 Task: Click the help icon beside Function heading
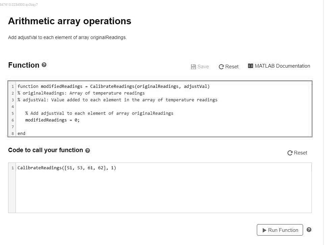tap(44, 65)
